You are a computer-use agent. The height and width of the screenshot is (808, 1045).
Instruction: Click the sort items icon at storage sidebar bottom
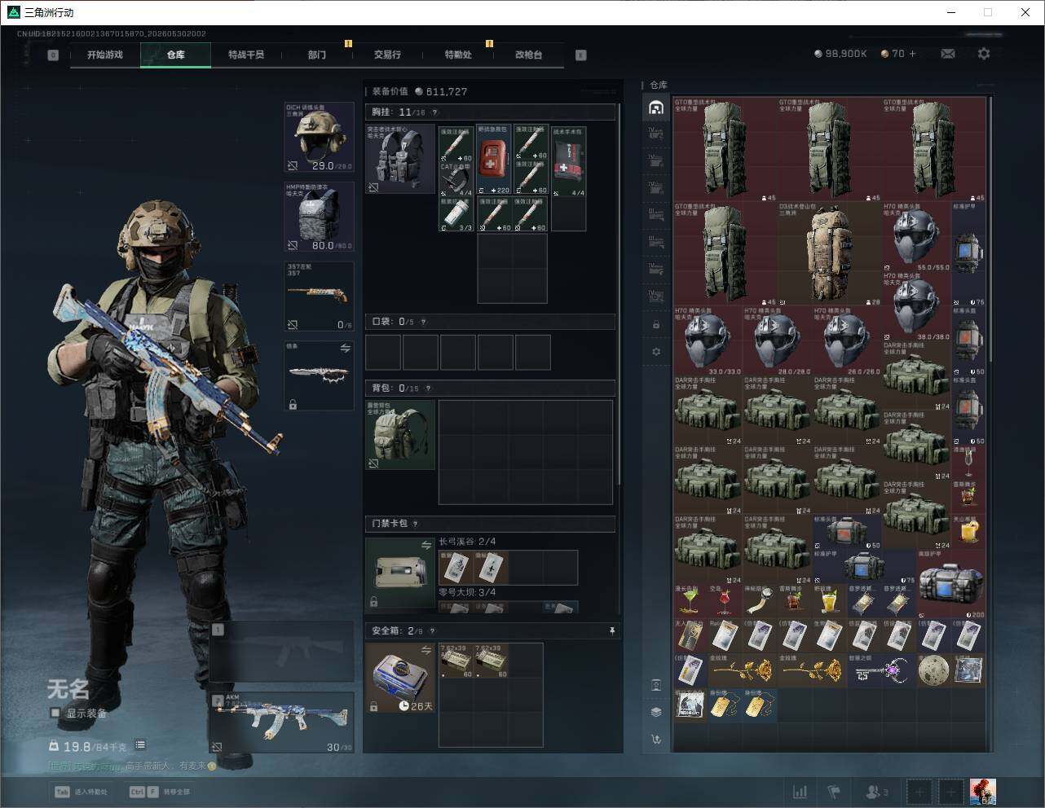point(656,740)
